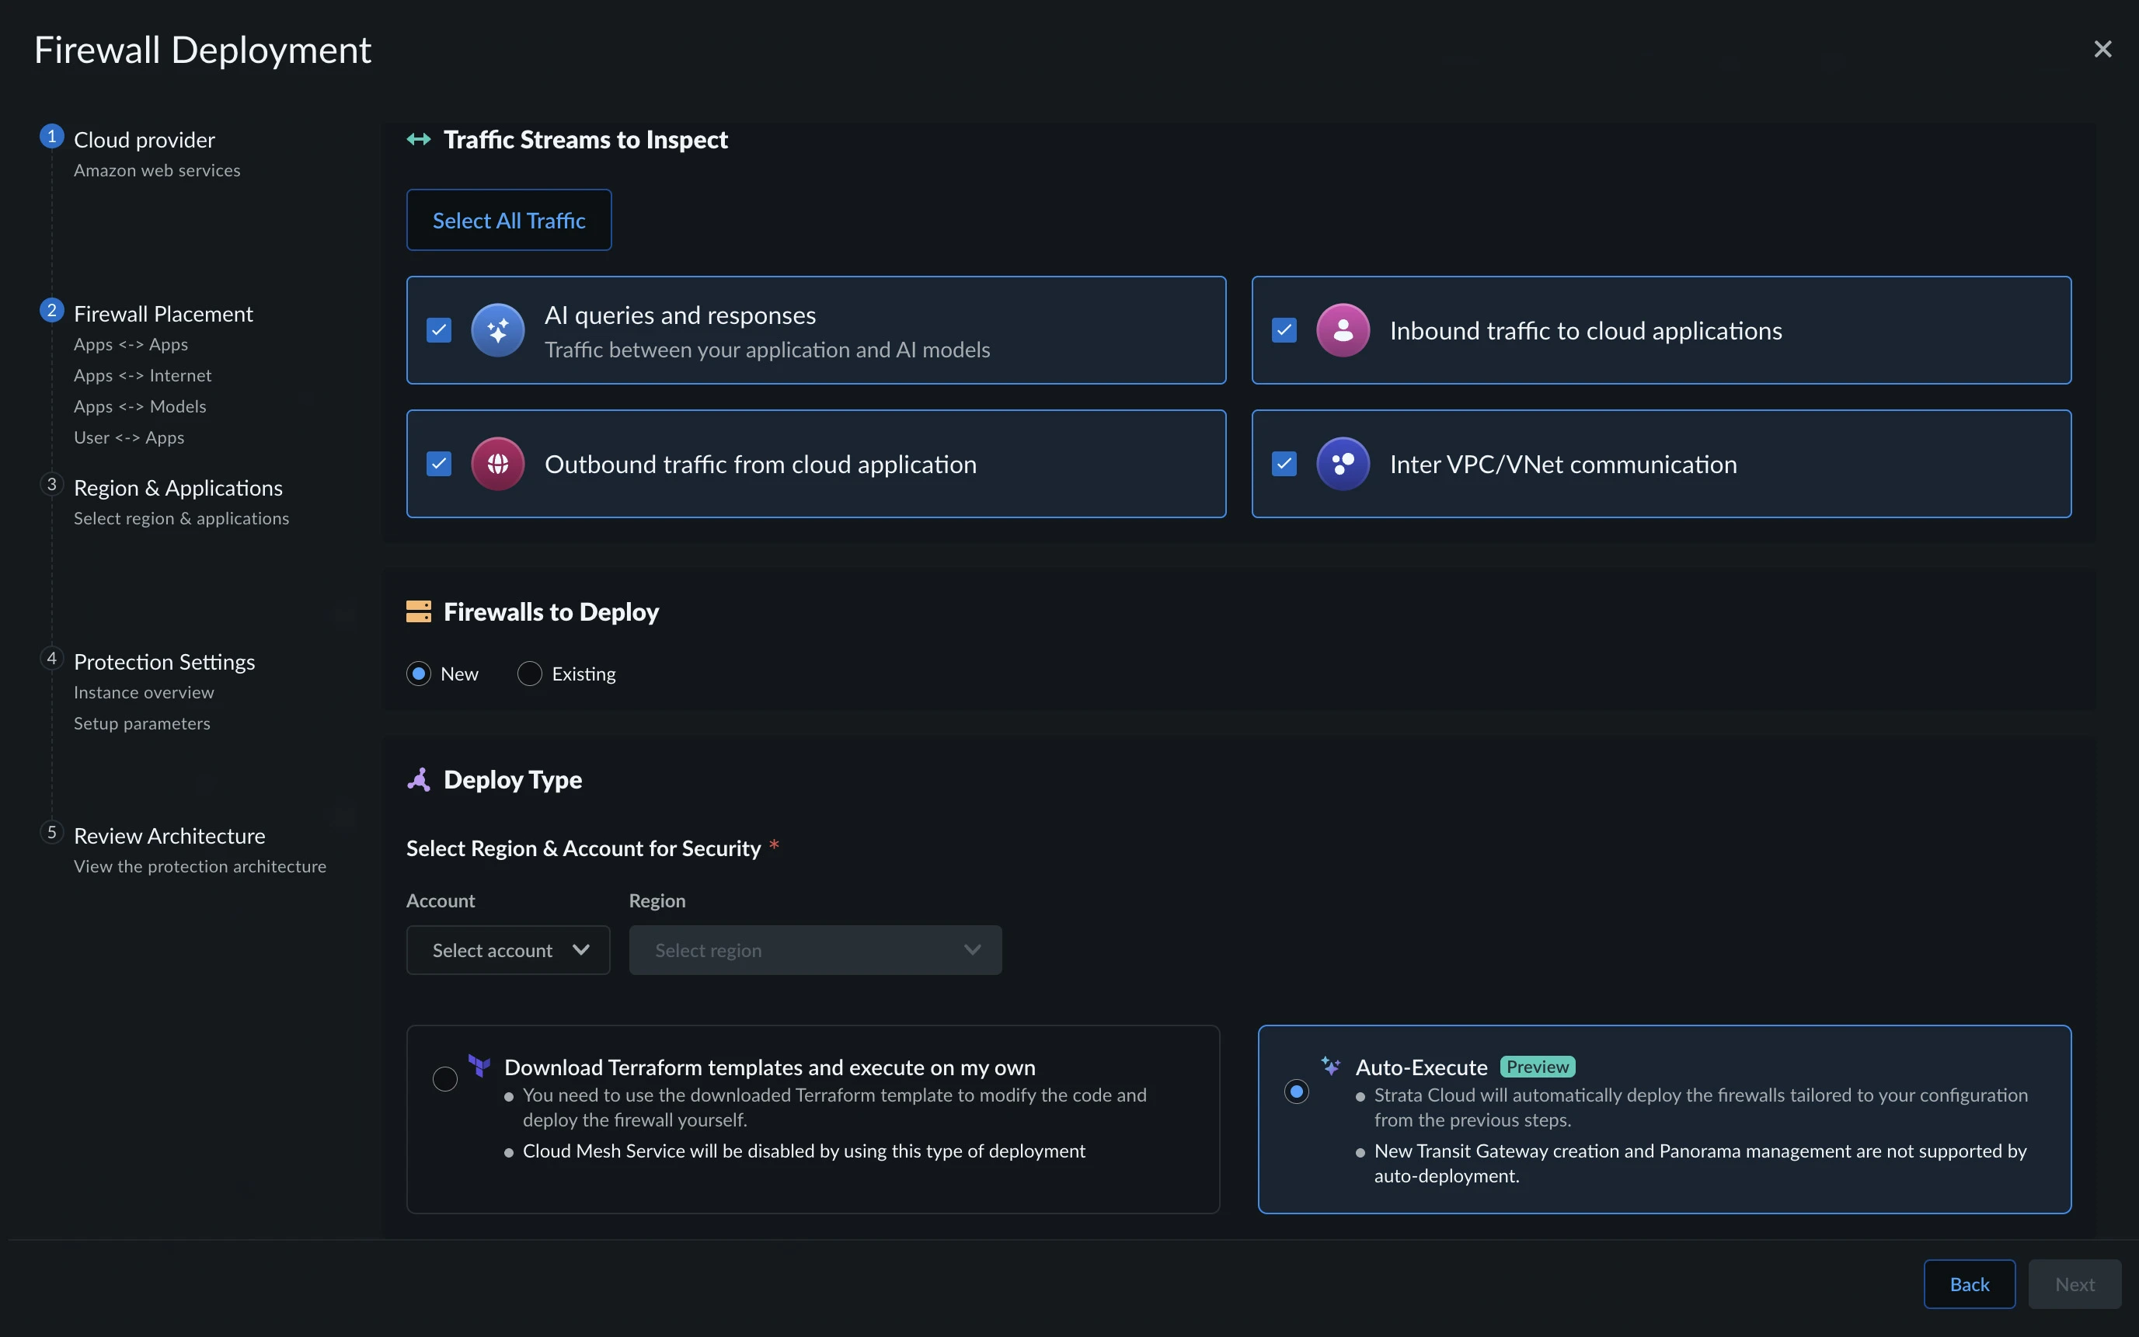Click the Inter VPC/VNet communication icon

pyautogui.click(x=1343, y=465)
